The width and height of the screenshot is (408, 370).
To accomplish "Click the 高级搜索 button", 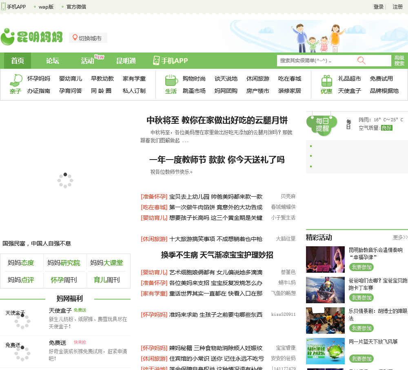I will point(399,61).
